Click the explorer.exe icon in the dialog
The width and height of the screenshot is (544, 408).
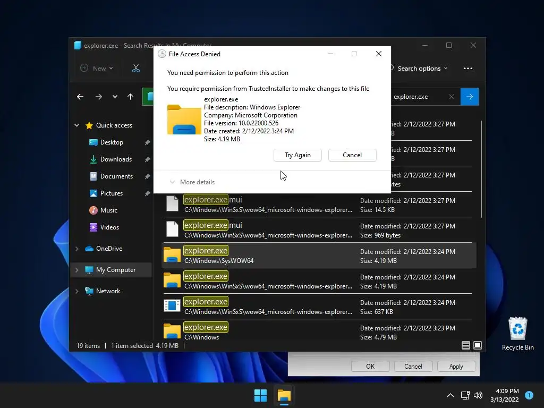pos(184,120)
